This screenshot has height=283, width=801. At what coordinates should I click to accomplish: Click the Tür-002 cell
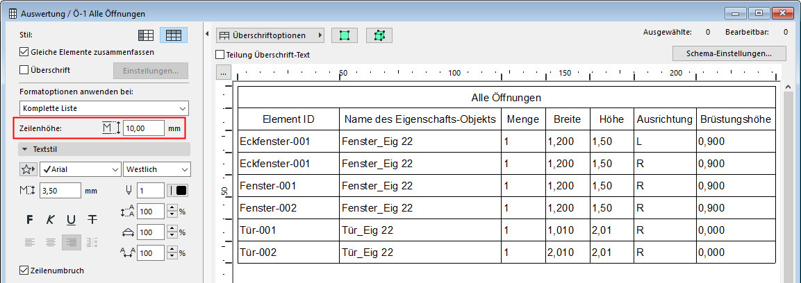tap(288, 252)
